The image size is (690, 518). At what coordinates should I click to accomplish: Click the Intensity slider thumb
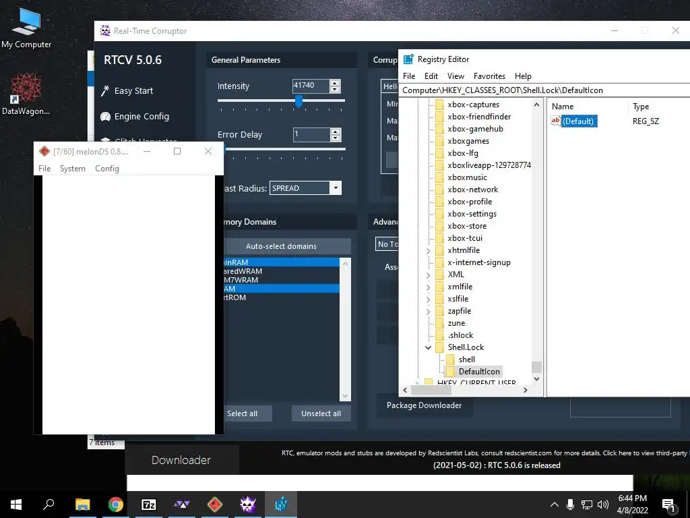[299, 101]
